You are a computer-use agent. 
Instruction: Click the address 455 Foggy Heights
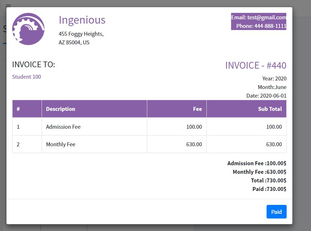[x=81, y=34]
